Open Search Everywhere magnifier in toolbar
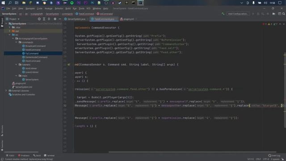The image size is (286, 161). point(284,14)
